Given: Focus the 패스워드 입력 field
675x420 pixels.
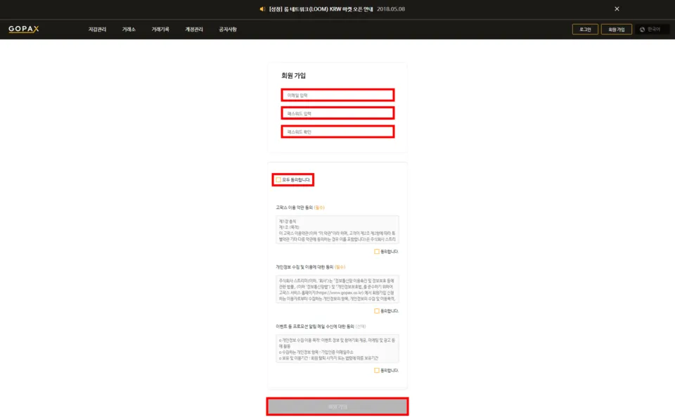Looking at the screenshot, I should point(337,113).
